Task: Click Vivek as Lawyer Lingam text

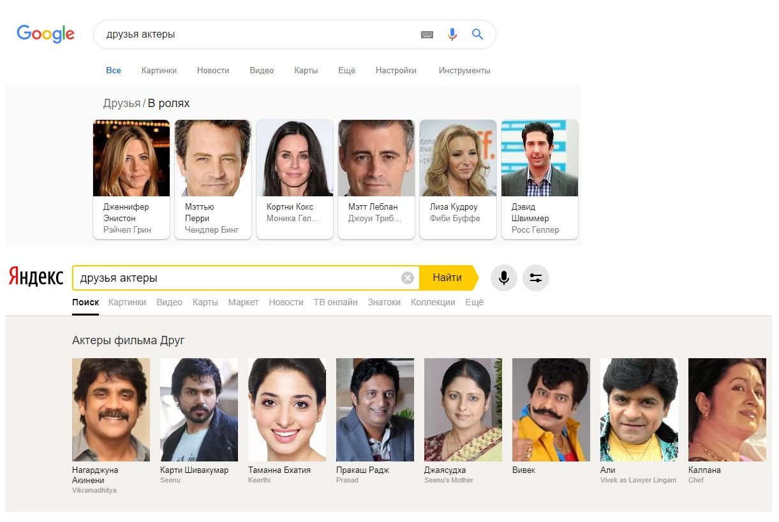Action: (638, 480)
